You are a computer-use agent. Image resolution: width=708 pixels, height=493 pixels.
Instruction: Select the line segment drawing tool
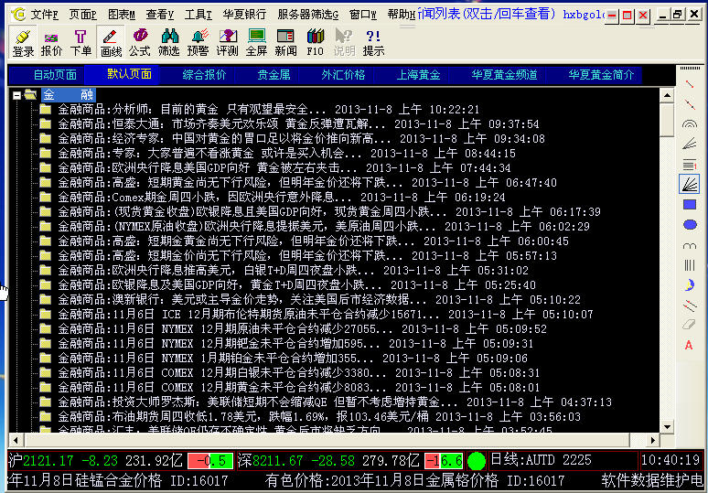click(x=689, y=84)
